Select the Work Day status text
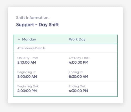This screenshot has width=131, height=112. pos(77,39)
